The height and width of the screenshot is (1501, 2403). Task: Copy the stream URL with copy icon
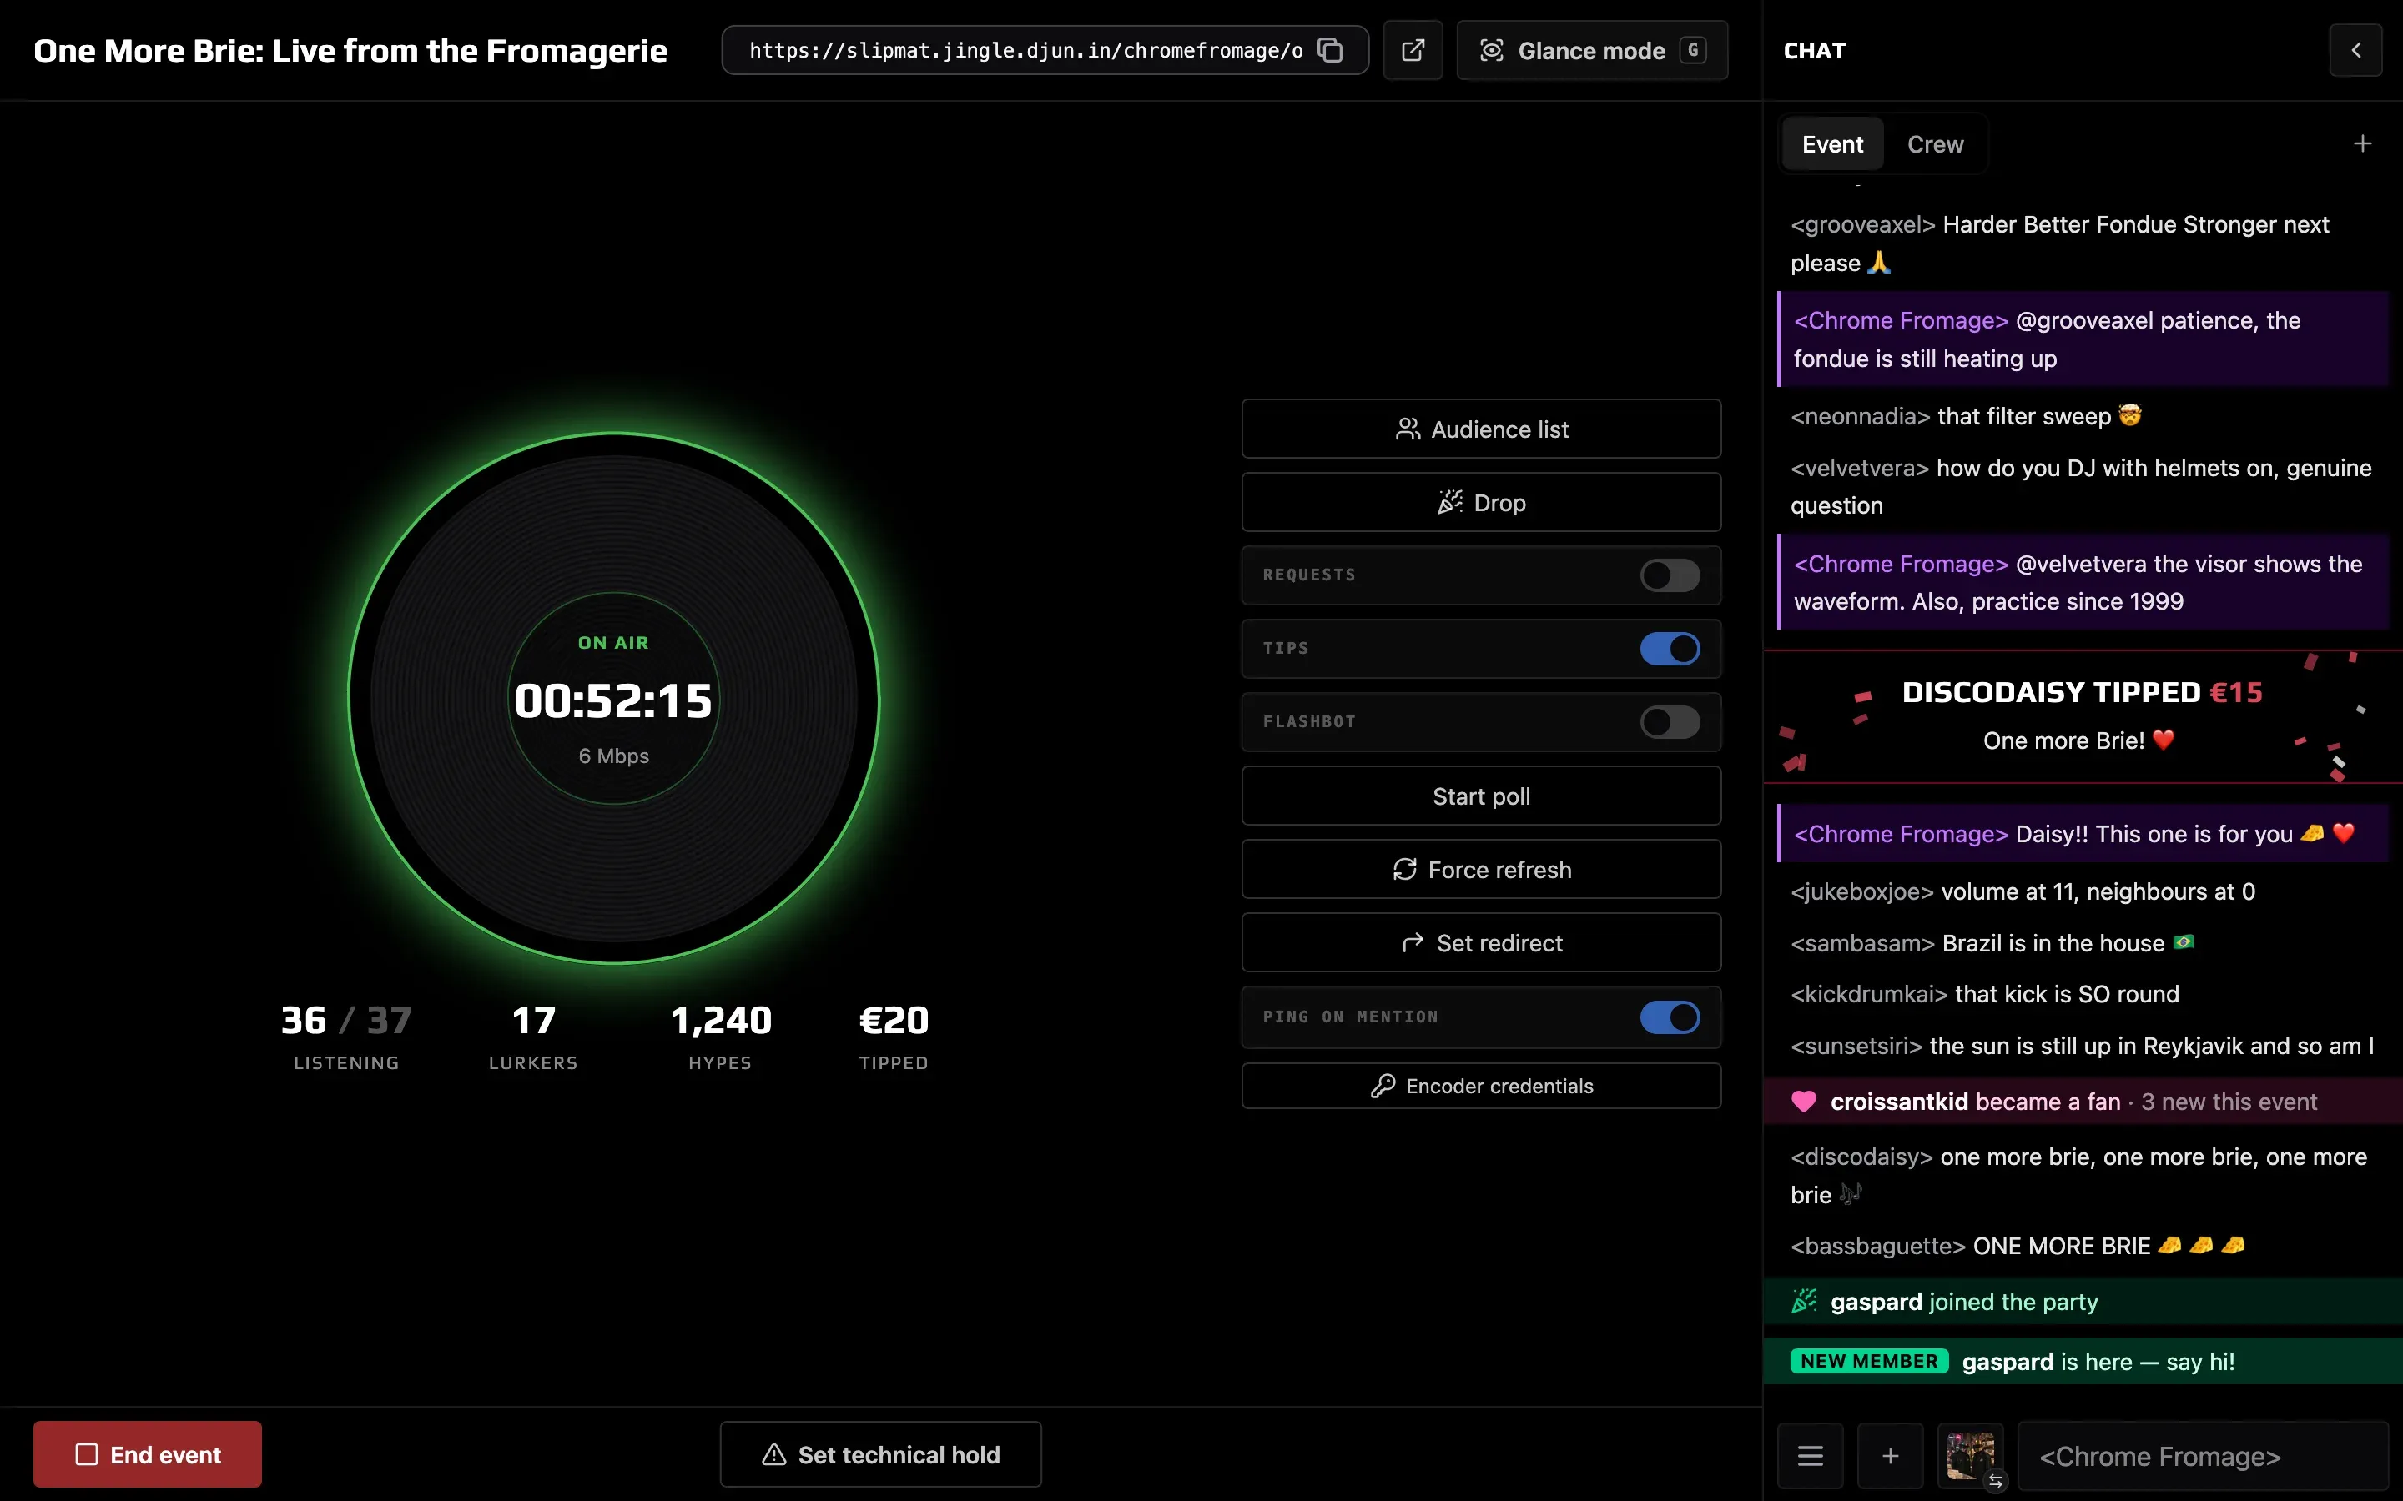pos(1330,51)
